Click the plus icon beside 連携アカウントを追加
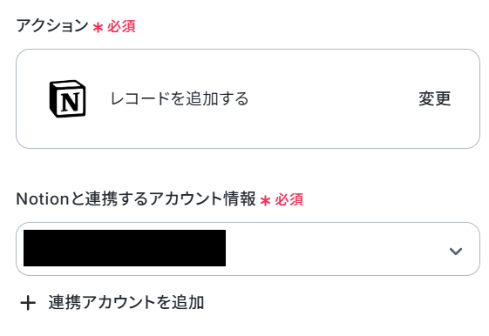Image resolution: width=489 pixels, height=336 pixels. click(28, 303)
